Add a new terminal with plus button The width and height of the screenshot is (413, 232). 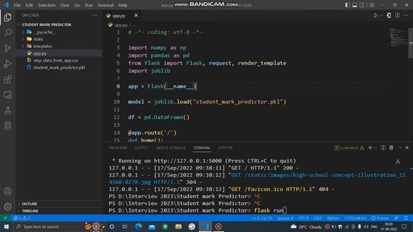pyautogui.click(x=370, y=148)
